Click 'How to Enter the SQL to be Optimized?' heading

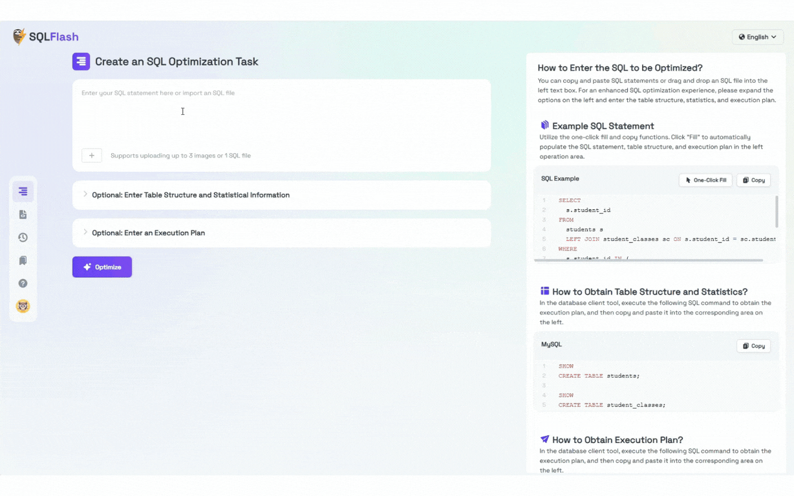pyautogui.click(x=620, y=68)
